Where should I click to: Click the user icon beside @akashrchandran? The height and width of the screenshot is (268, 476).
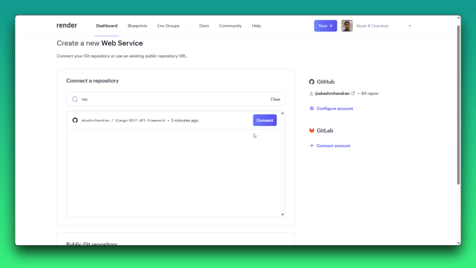(311, 94)
